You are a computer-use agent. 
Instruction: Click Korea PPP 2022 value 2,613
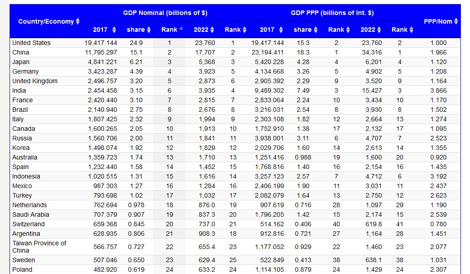(x=373, y=148)
